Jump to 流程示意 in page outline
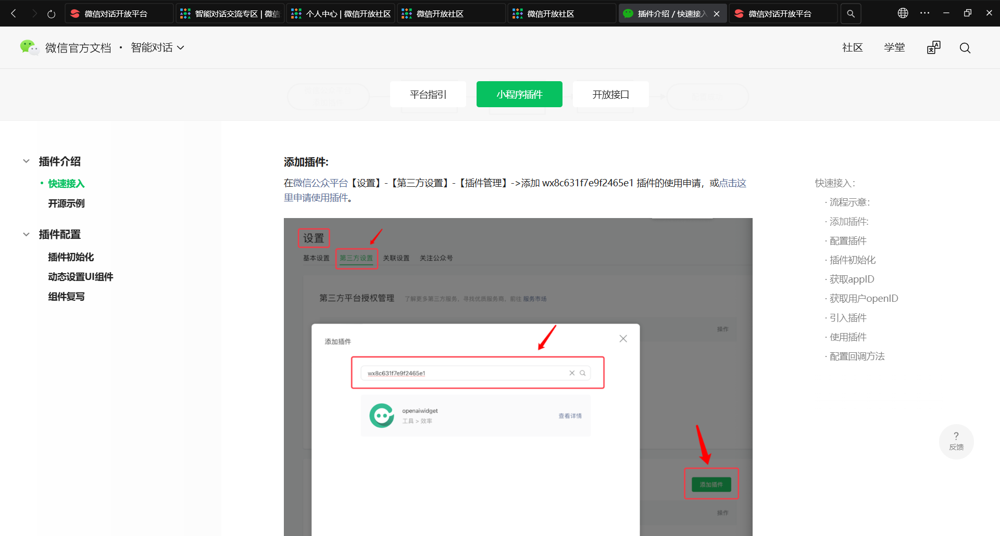Viewport: 1000px width, 536px height. (849, 202)
